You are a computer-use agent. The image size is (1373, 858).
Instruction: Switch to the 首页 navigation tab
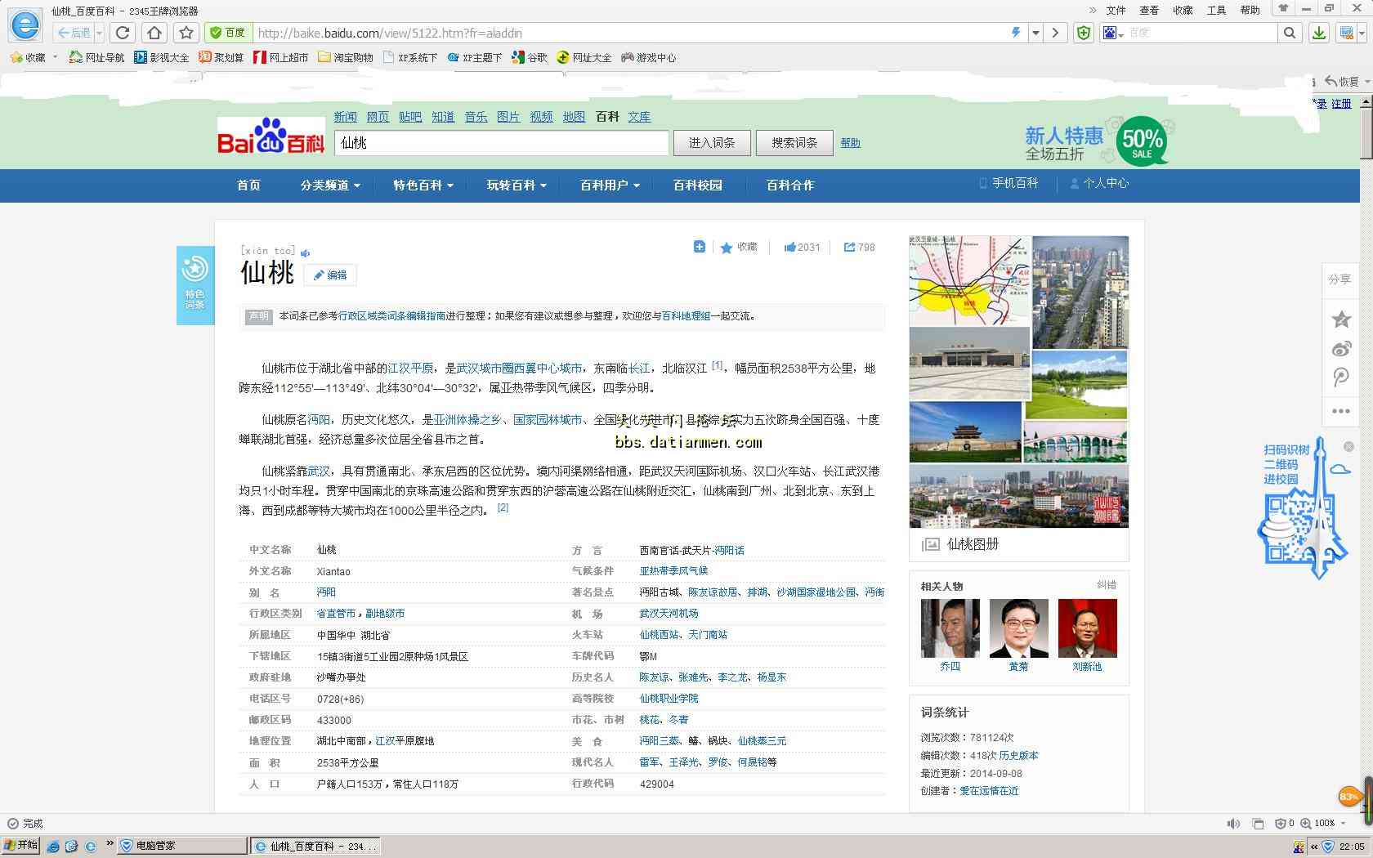(248, 185)
